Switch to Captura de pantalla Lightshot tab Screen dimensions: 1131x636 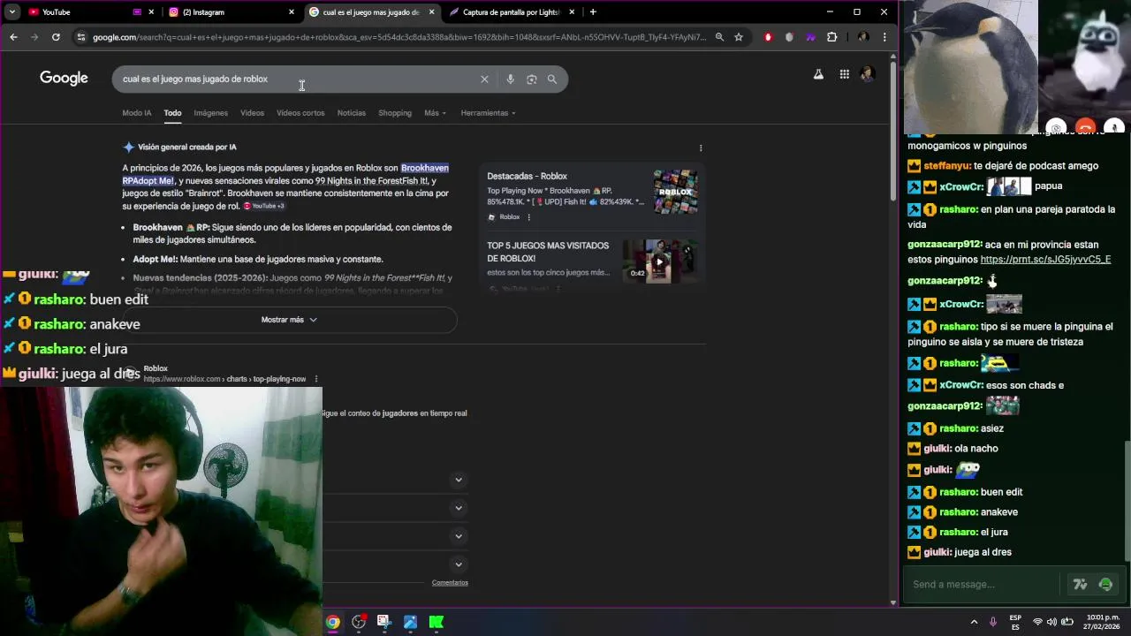[x=512, y=12]
